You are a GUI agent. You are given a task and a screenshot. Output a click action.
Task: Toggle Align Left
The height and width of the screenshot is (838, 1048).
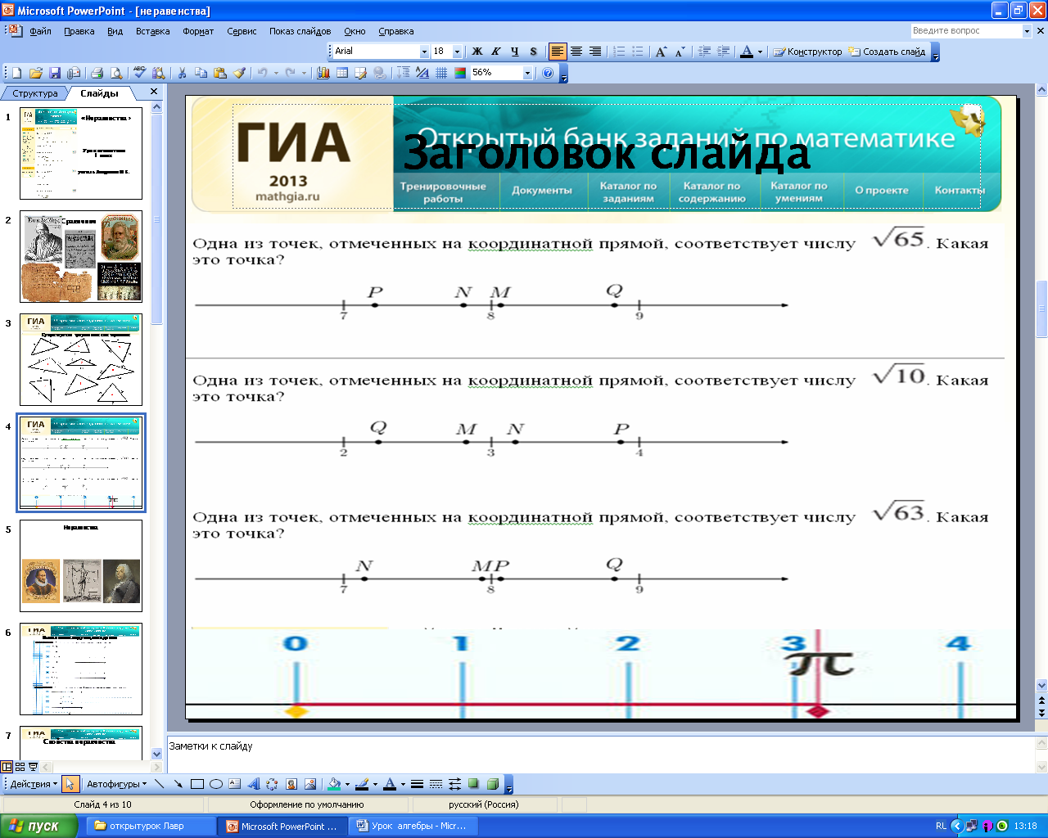point(558,52)
